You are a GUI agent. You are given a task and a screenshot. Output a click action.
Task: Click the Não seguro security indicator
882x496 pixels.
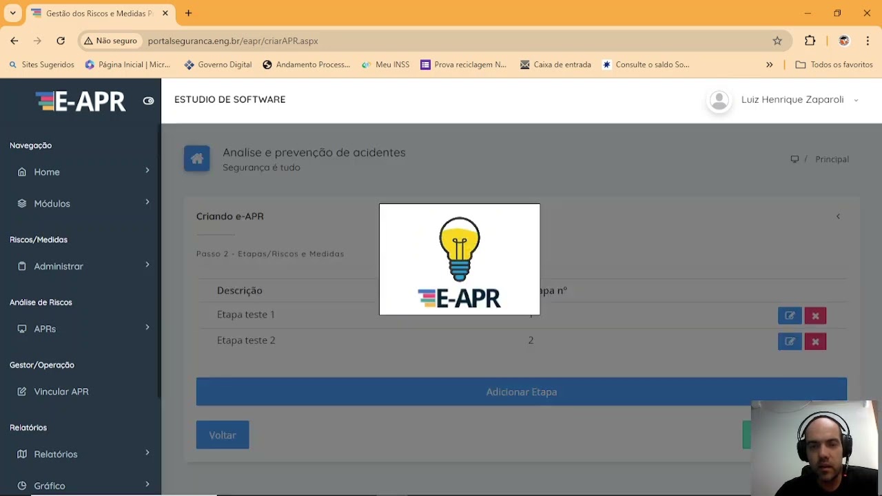click(x=110, y=41)
